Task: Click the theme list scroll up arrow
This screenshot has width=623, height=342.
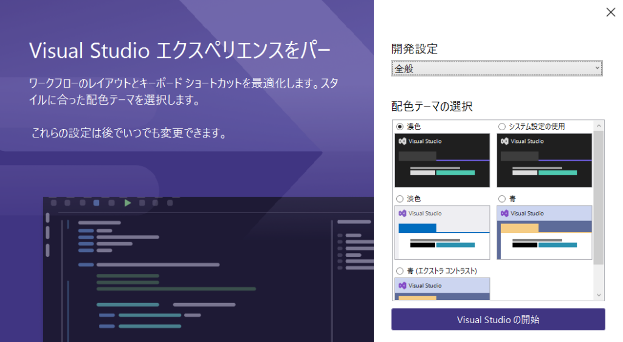Action: (599, 126)
